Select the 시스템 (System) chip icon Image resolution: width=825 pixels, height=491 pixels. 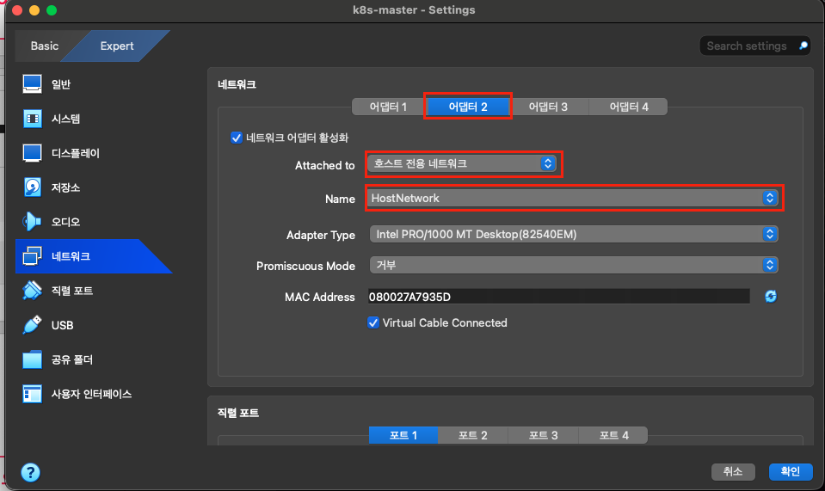coord(32,119)
